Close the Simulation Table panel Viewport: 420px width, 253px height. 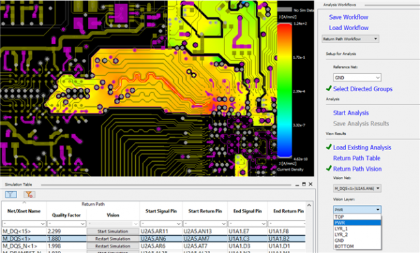pos(310,184)
